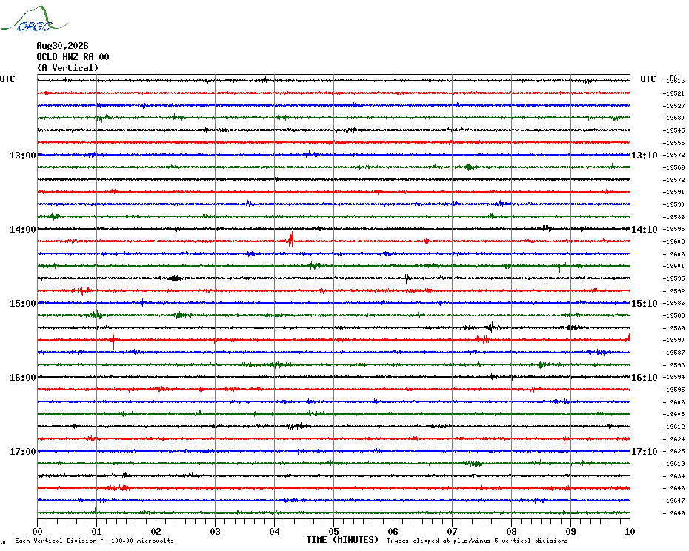The image size is (689, 551).
Task: Click the DC value -19649
Action: click(673, 513)
